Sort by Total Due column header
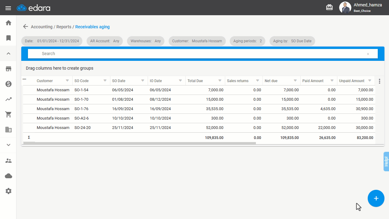 click(195, 81)
